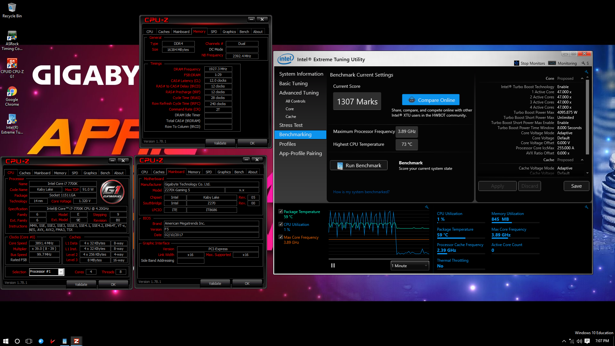Open the network tray icon

point(572,341)
